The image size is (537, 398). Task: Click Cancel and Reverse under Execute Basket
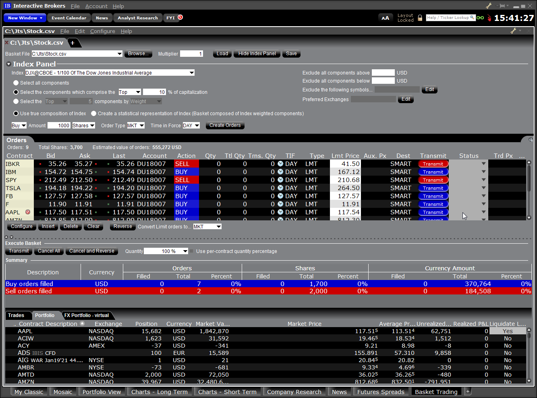[x=91, y=251]
